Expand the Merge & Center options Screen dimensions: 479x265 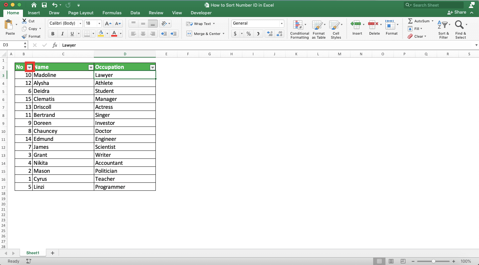click(223, 34)
